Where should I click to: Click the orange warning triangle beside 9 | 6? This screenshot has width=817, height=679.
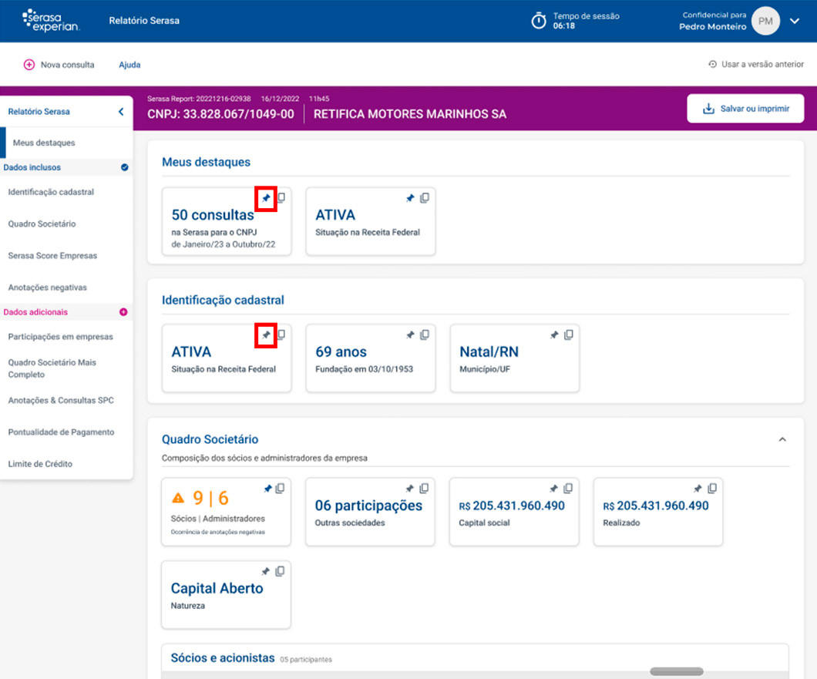click(178, 498)
